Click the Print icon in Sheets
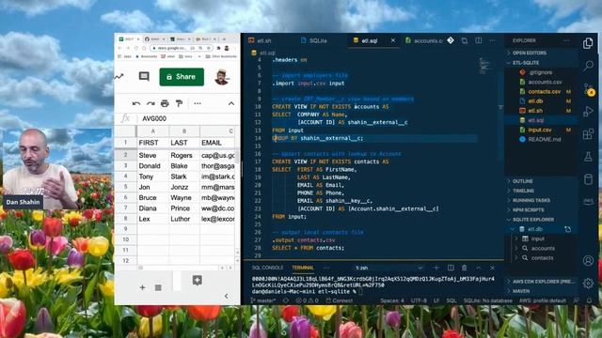The width and height of the screenshot is (602, 338). click(165, 103)
